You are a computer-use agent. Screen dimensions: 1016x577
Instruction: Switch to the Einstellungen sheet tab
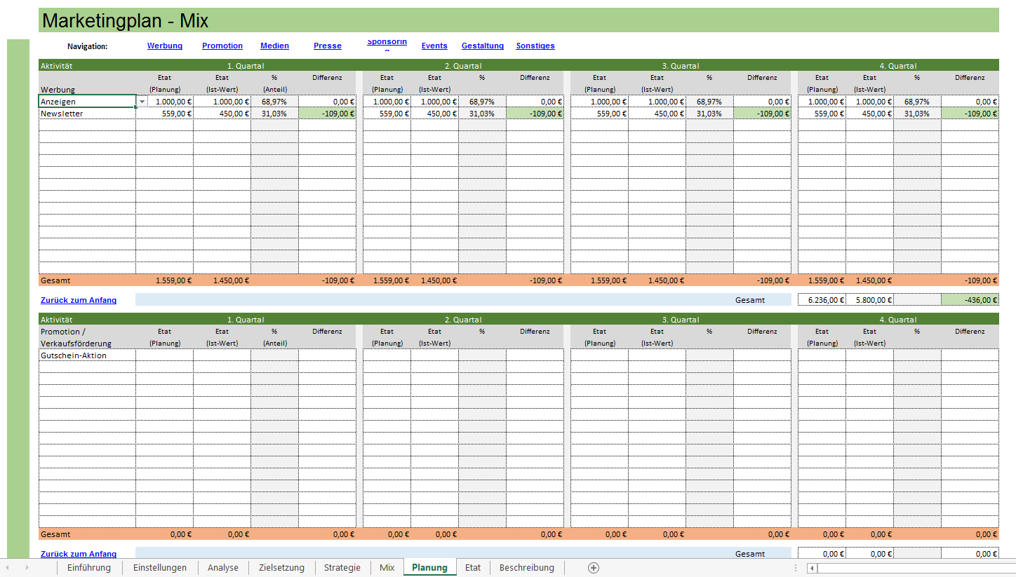pyautogui.click(x=160, y=568)
